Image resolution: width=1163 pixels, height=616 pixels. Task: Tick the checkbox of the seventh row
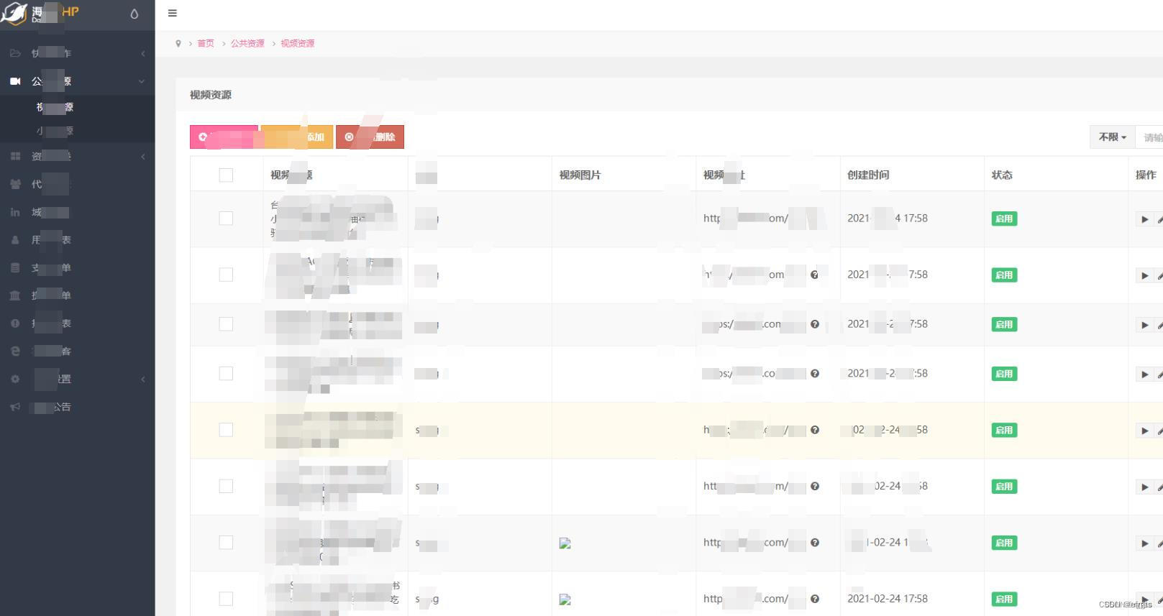click(226, 543)
